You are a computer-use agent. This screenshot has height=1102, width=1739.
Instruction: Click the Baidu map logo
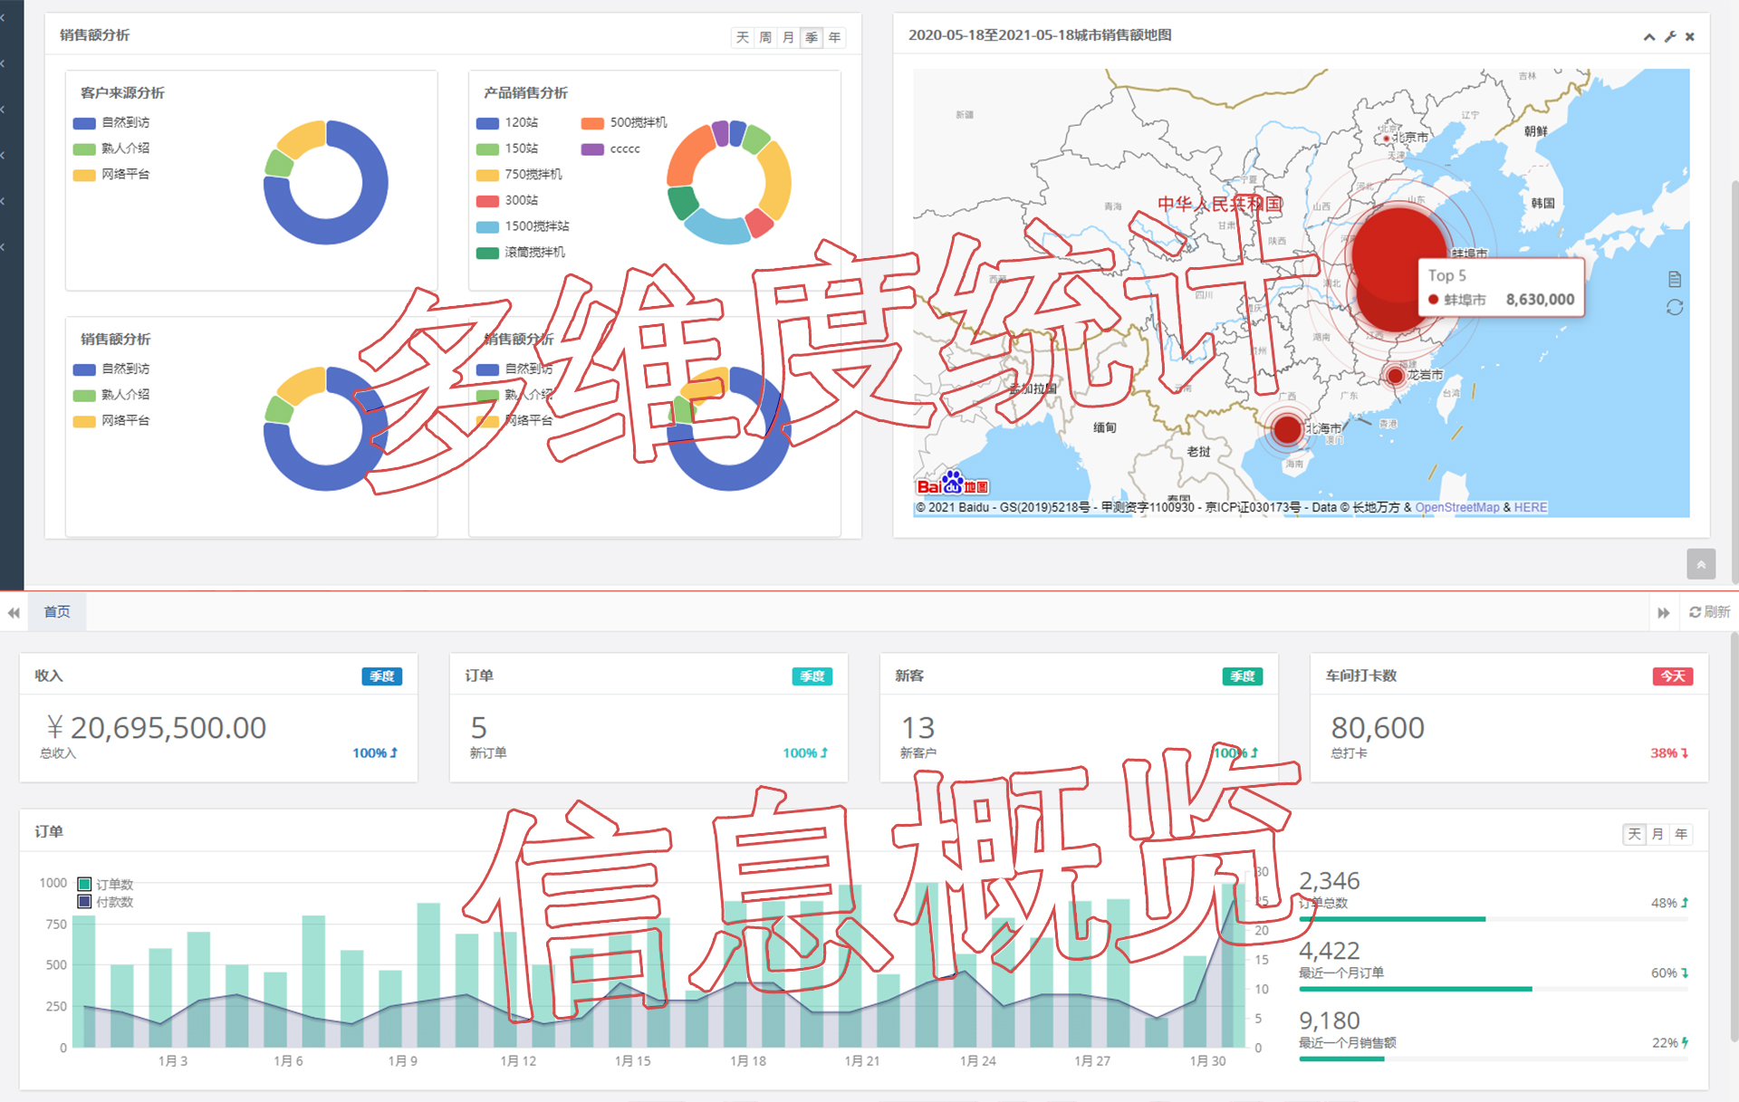click(952, 484)
